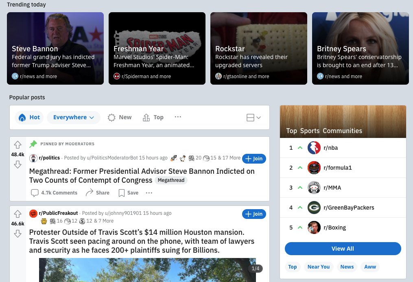
Task: Click View All sports communities
Action: pos(343,249)
